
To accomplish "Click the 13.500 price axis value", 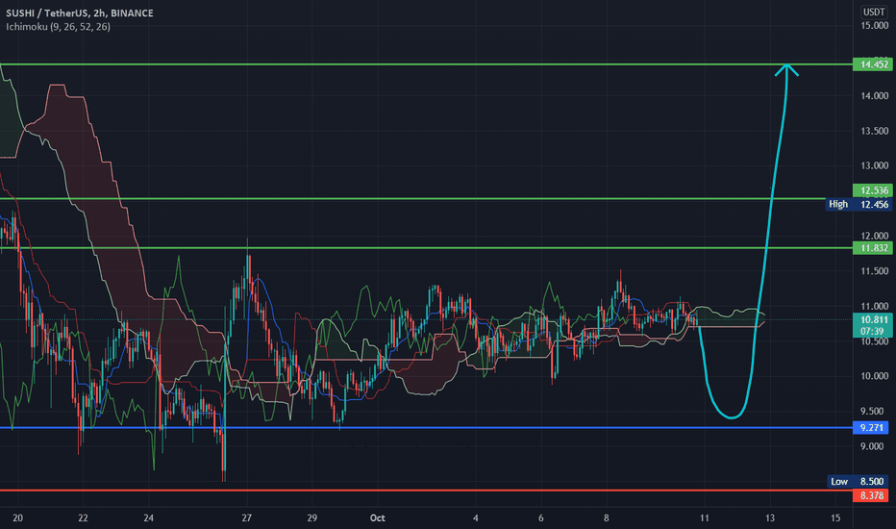I will [x=874, y=131].
